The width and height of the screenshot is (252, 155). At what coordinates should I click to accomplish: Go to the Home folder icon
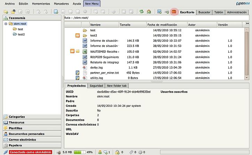pyautogui.click(x=149, y=11)
